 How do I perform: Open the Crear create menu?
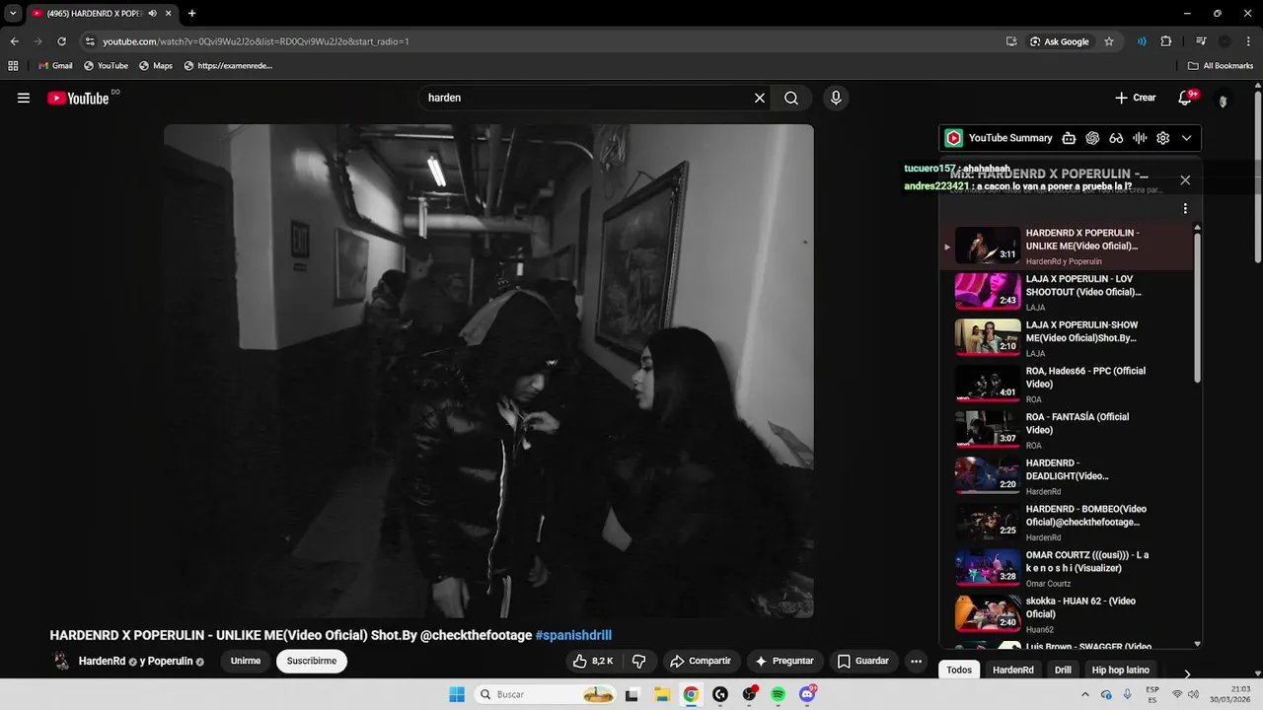pos(1135,98)
